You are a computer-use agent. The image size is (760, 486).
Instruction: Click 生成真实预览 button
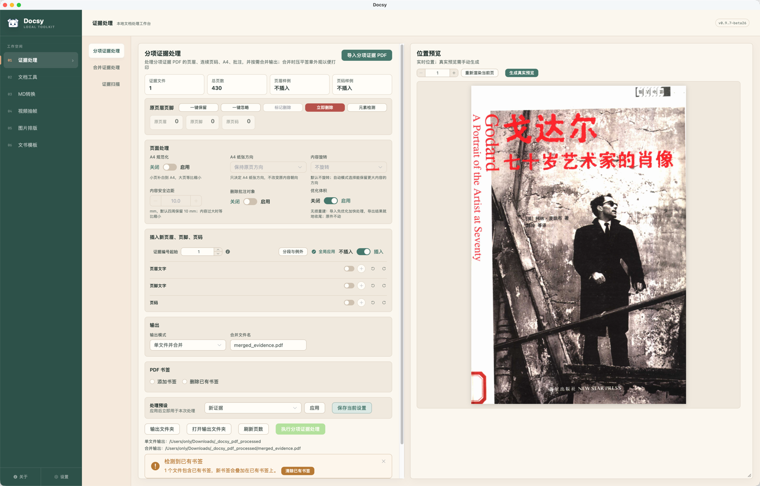[x=522, y=73]
